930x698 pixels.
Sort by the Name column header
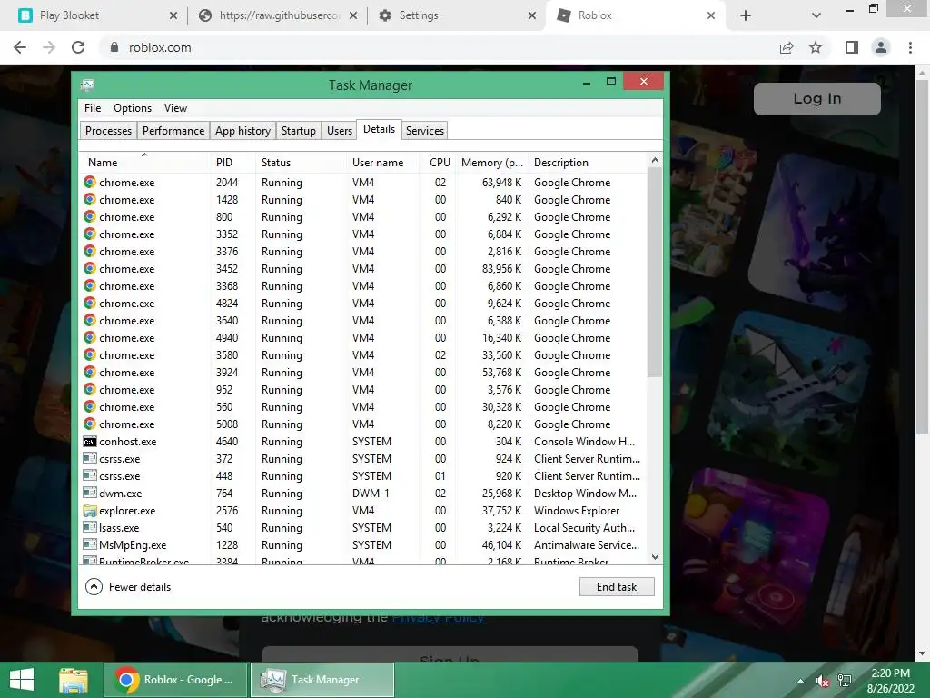pyautogui.click(x=144, y=163)
